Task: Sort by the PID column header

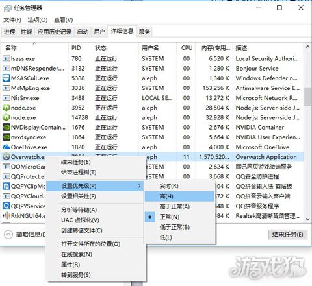Action: [x=80, y=48]
